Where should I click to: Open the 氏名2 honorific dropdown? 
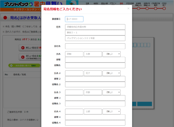tap(112, 73)
